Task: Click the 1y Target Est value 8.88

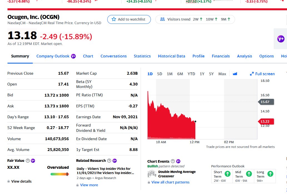Action: (133, 150)
